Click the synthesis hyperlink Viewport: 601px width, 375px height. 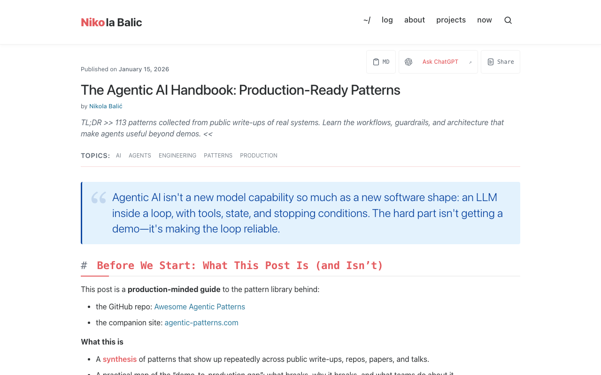pyautogui.click(x=120, y=359)
